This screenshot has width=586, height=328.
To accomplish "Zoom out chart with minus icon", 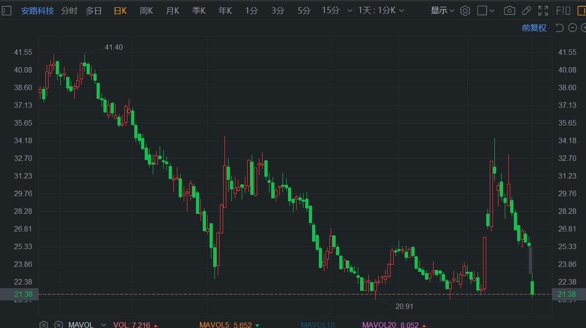I will click(x=572, y=28).
